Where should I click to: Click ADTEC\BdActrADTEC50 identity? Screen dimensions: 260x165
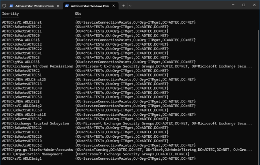click(x=22, y=97)
